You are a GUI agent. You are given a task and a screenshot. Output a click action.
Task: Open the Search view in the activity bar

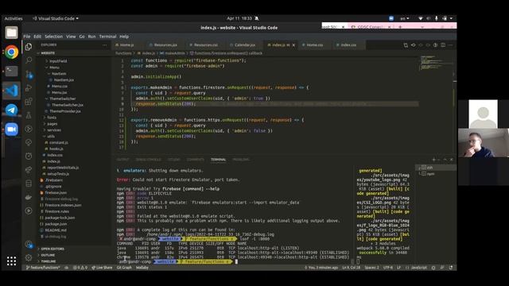29,60
